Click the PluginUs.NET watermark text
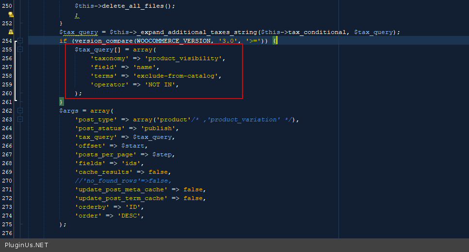469x252 pixels. [x=26, y=245]
